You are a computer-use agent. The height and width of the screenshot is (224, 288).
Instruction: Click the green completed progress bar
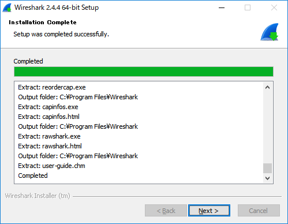144,72
